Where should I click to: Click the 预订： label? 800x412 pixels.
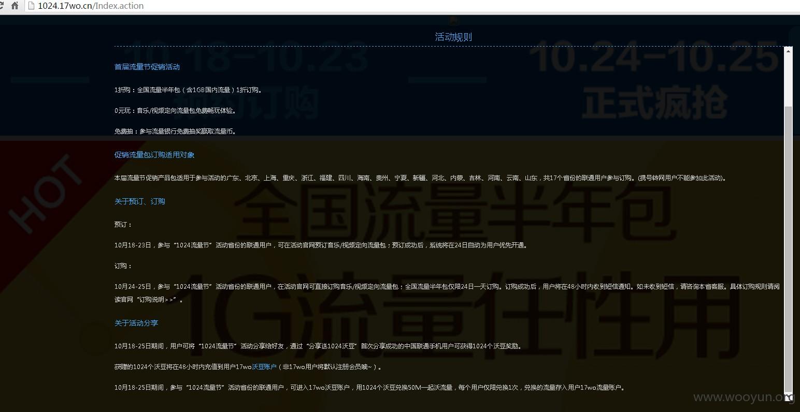coord(123,225)
